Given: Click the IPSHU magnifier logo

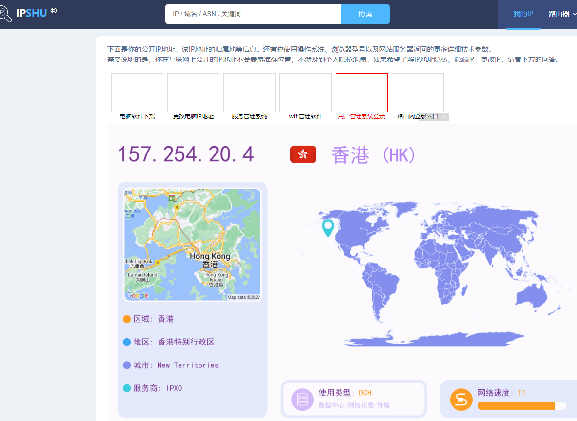Looking at the screenshot, I should pyautogui.click(x=5, y=13).
